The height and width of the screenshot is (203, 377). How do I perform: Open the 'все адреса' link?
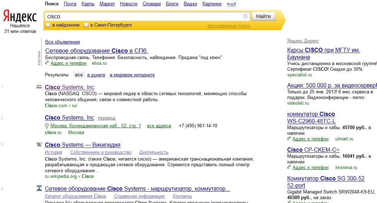159,126
